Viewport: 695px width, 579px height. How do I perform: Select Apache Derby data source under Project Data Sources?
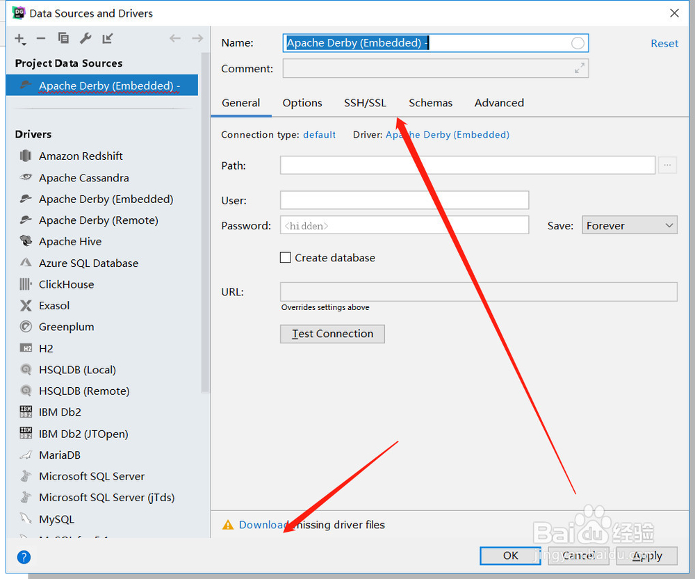(102, 85)
